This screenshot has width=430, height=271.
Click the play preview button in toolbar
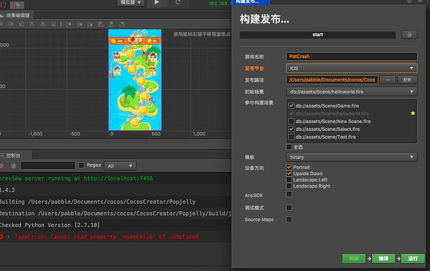coord(157,3)
